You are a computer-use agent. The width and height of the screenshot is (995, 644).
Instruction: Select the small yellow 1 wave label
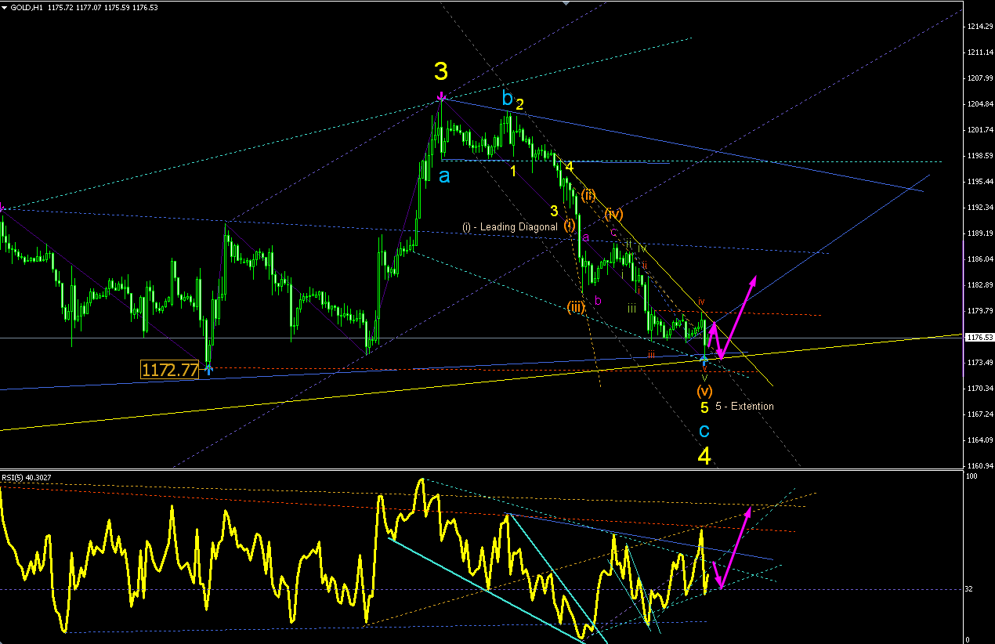[x=513, y=170]
